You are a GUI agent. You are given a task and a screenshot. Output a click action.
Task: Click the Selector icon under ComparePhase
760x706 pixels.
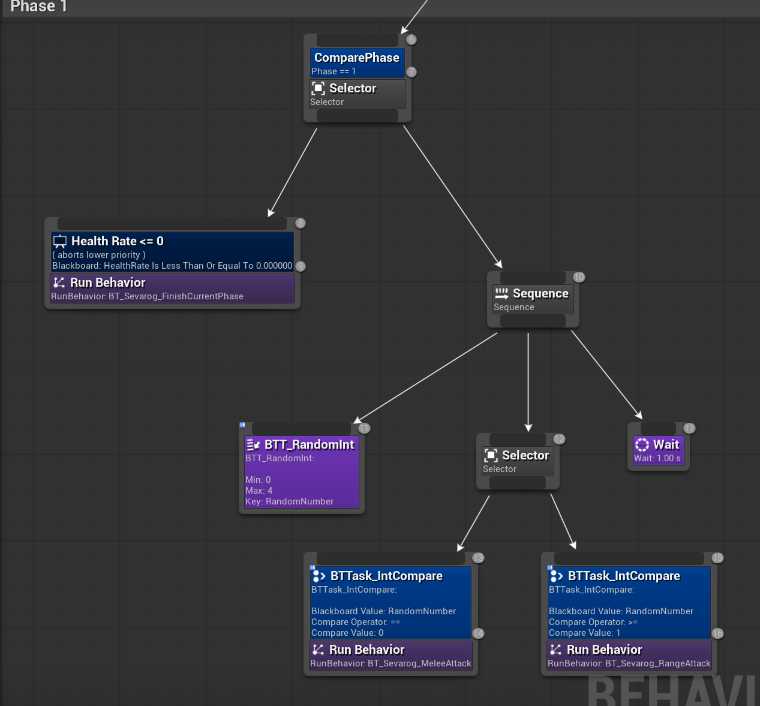click(318, 89)
